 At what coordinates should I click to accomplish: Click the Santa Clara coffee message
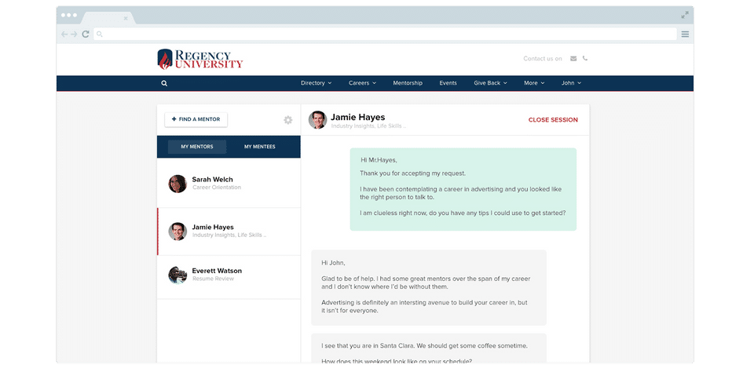point(429,348)
